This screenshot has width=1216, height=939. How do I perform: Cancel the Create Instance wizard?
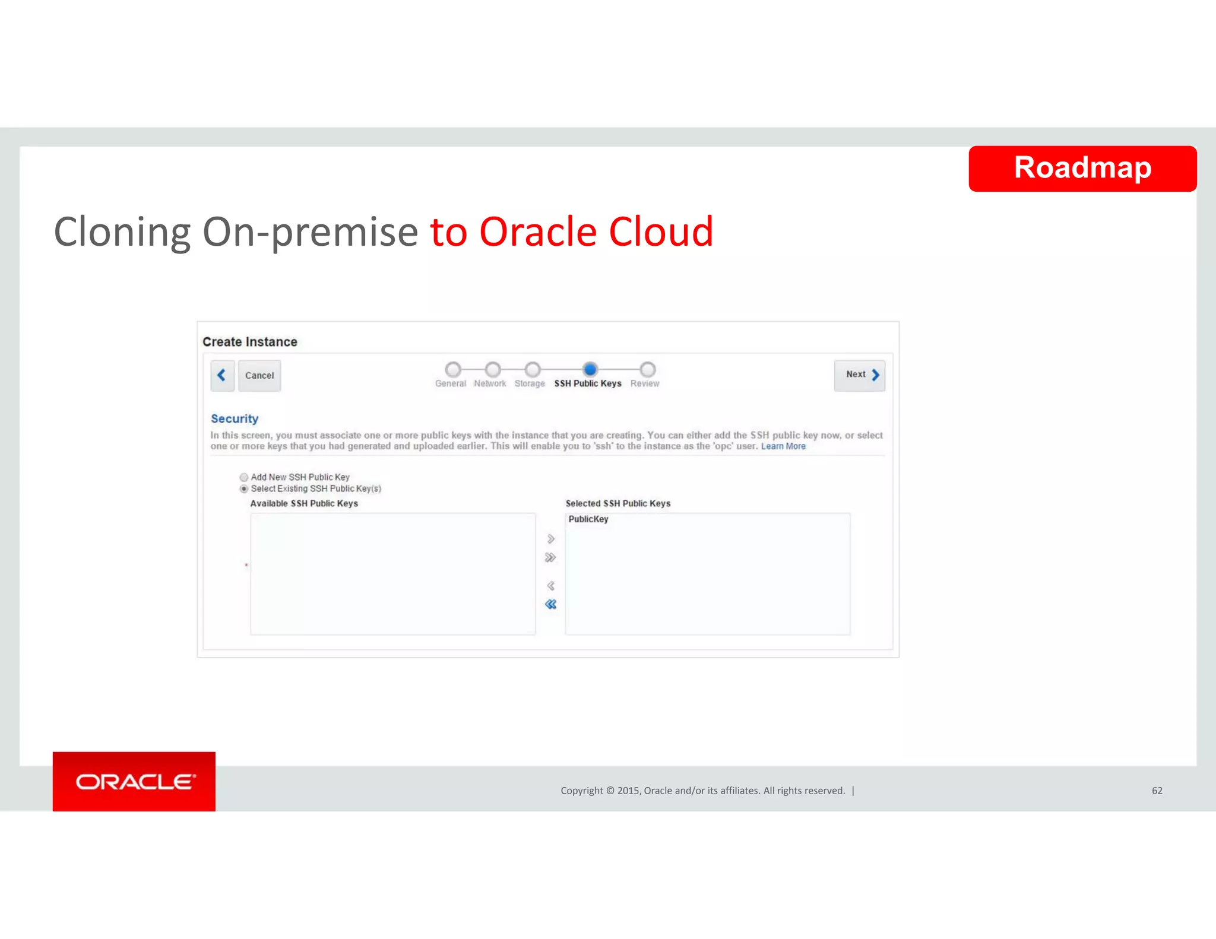[259, 375]
